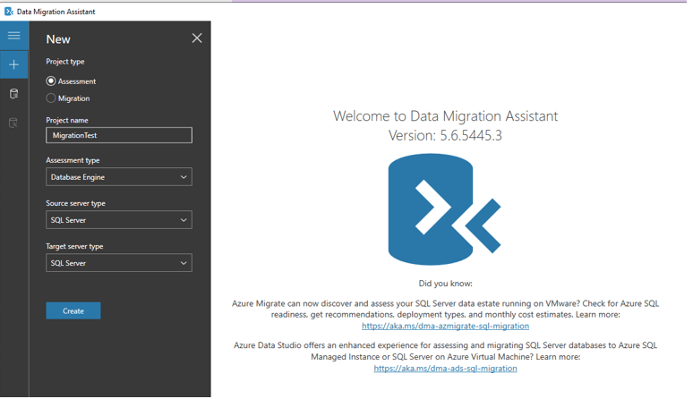Image resolution: width=693 pixels, height=399 pixels.
Task: Click the 'Project name' label
Action: point(67,120)
